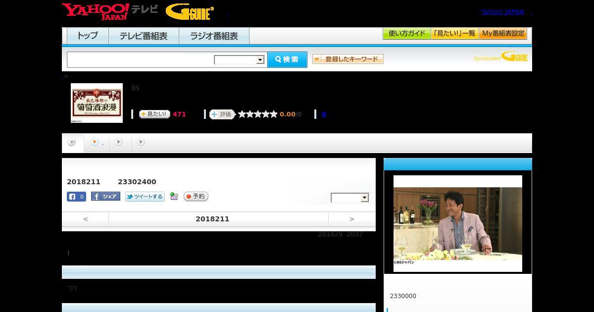Switch to the トップ tab

88,36
